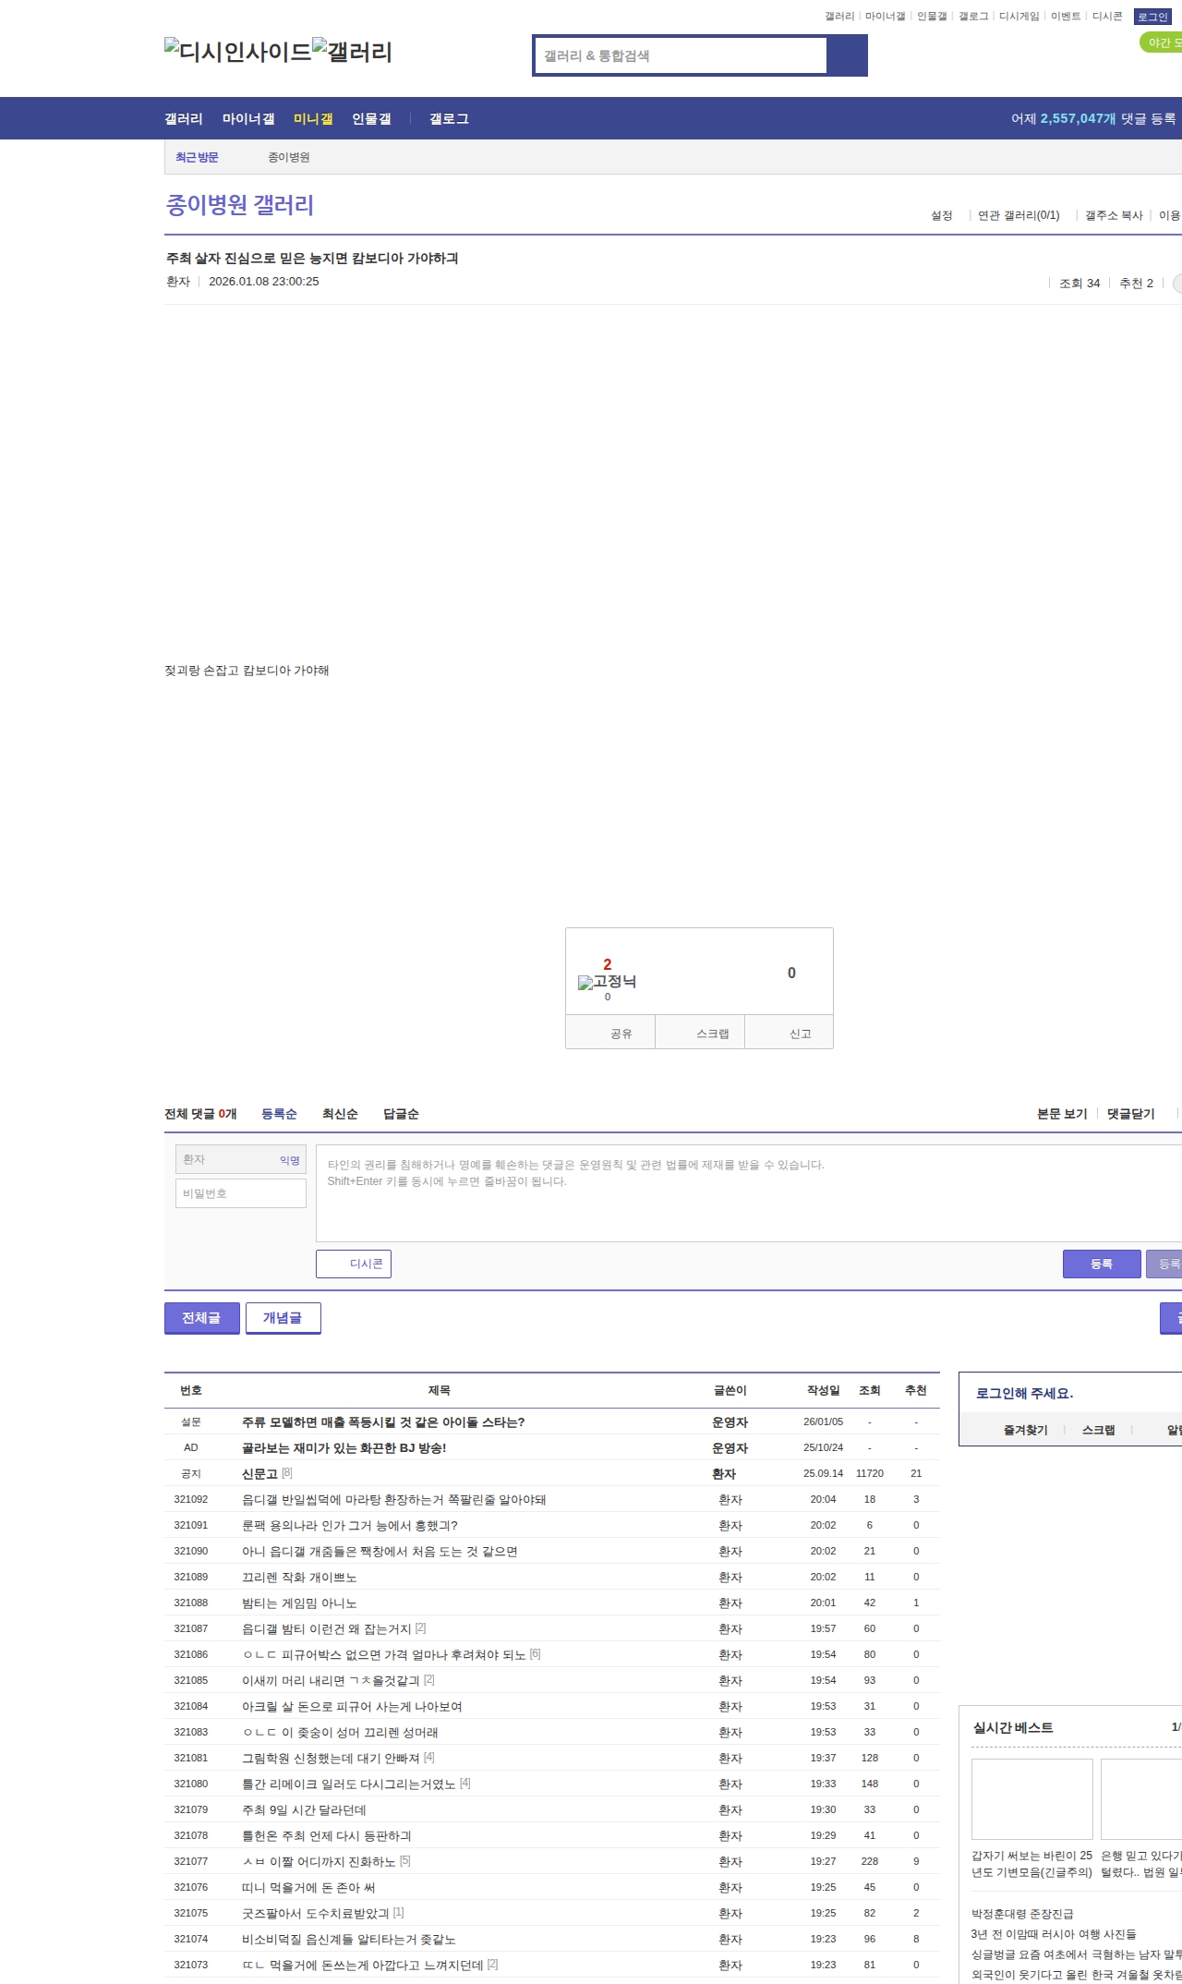Open the 설정 settings menu
1182x1984 pixels.
[x=941, y=215]
